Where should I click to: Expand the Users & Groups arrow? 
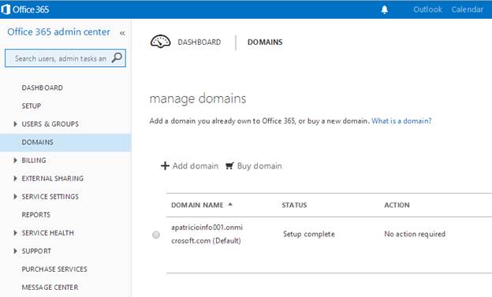click(15, 124)
